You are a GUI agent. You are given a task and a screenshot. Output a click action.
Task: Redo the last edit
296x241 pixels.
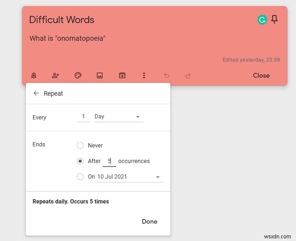(188, 76)
